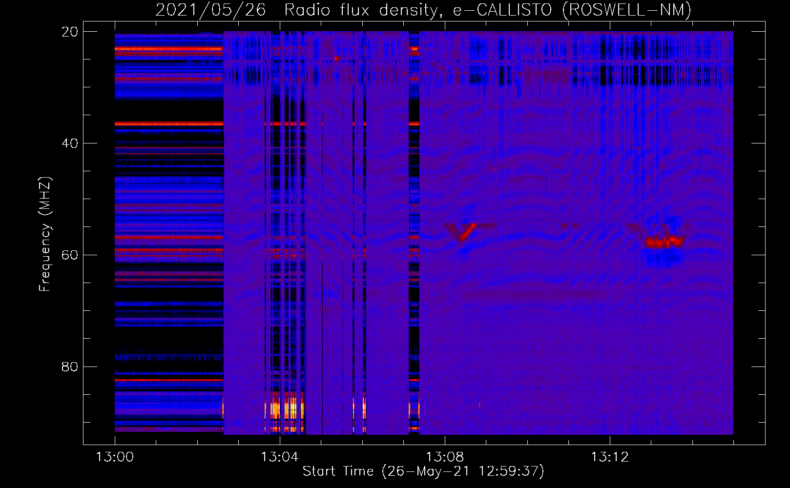
Task: Click the 'Frequency (MHZ)' y-axis label
Action: [x=45, y=234]
